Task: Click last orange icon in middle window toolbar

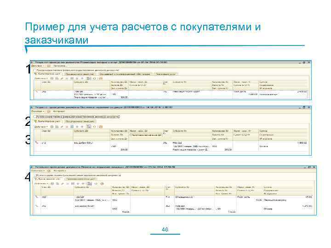Action: [x=101, y=127]
